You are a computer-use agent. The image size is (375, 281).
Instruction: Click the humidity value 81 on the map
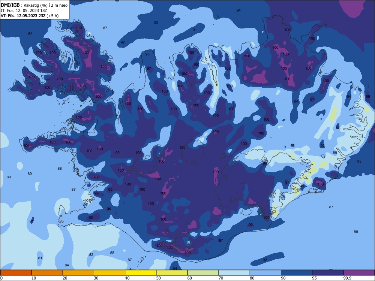40,258
